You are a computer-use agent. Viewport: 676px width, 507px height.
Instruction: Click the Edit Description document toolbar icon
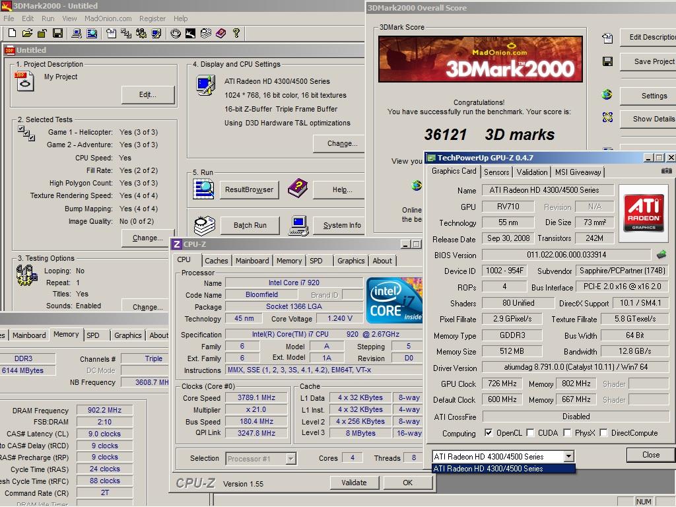[111, 33]
